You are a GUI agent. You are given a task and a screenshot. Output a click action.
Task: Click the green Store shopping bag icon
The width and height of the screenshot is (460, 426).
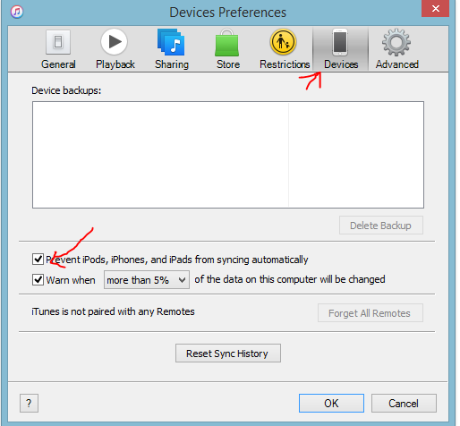click(227, 42)
